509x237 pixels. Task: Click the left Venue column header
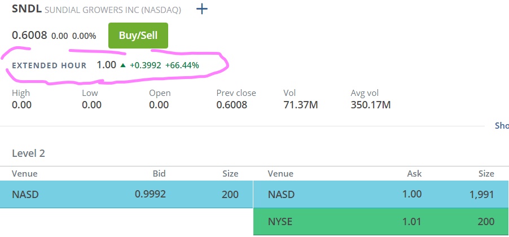click(x=24, y=174)
